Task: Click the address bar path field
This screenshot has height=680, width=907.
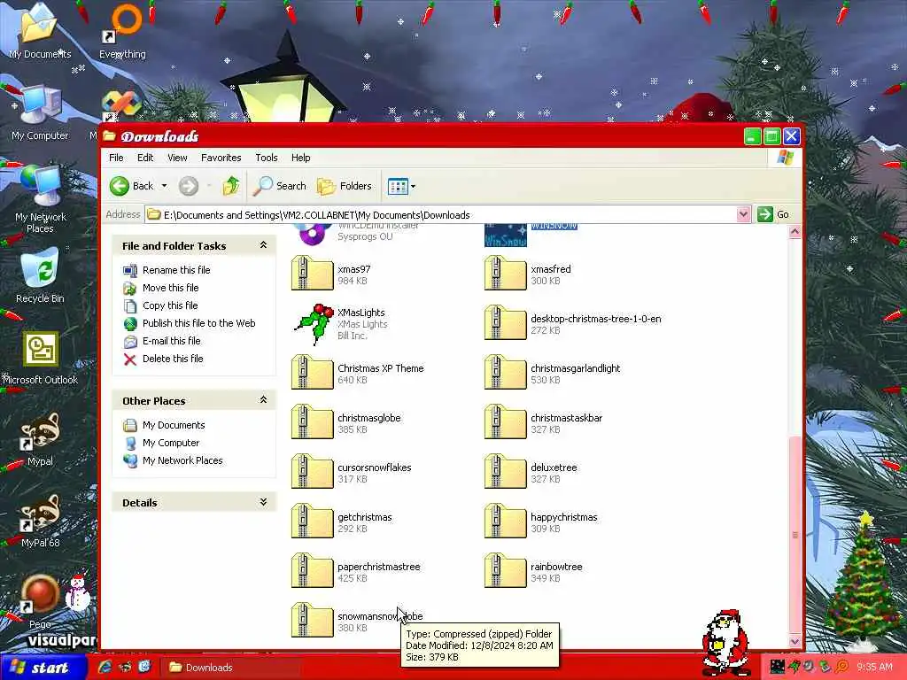Action: [x=441, y=215]
